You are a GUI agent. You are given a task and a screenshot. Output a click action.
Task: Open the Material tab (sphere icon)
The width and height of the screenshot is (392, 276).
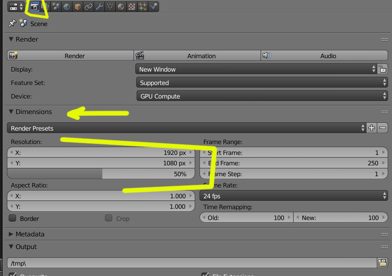tap(121, 7)
